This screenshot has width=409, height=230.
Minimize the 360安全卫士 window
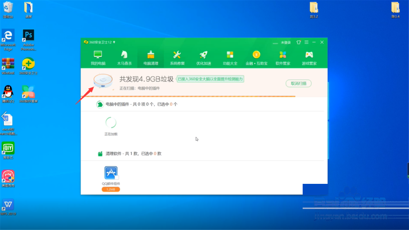point(314,42)
